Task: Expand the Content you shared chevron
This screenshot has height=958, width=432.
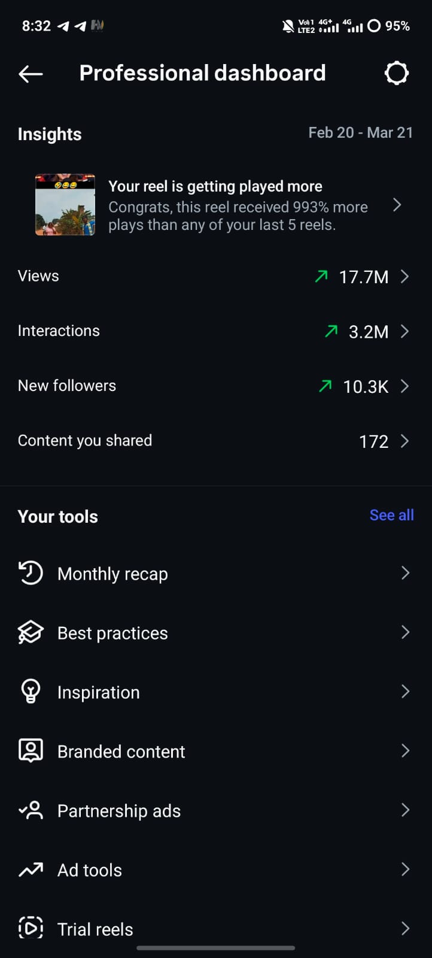Action: [405, 441]
